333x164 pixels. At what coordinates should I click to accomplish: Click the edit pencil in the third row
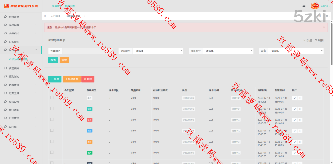click(295, 120)
